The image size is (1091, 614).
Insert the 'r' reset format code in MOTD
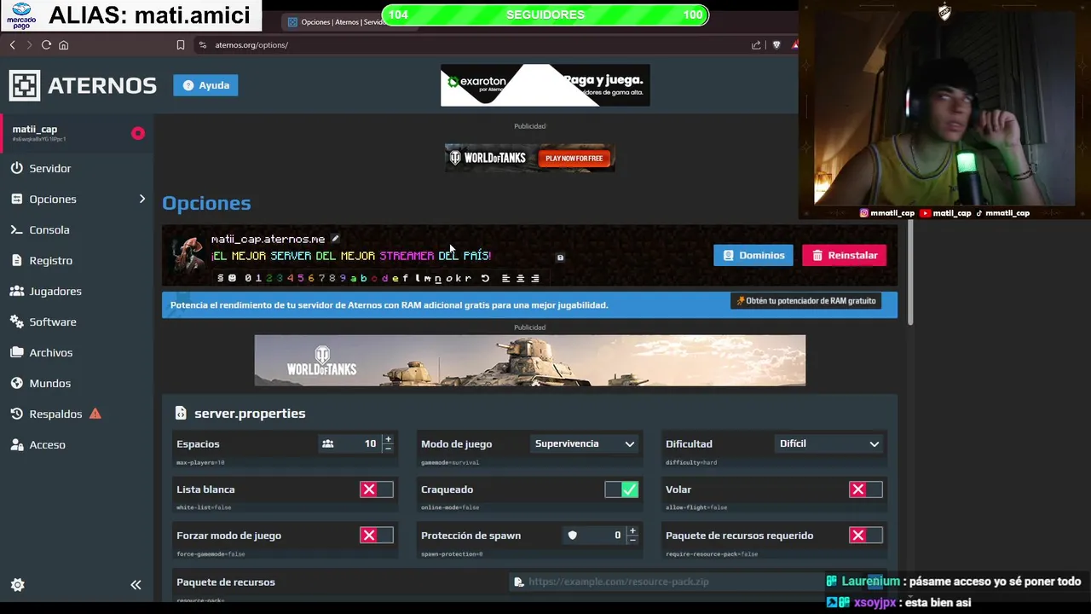click(468, 278)
